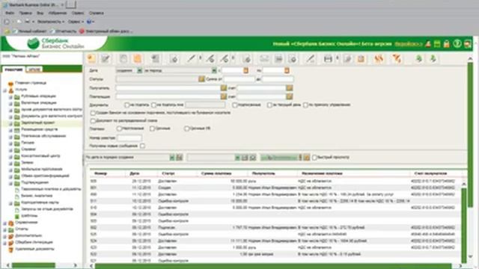This screenshot has height=269, width=479.
Task: Open the Справка menu
Action: coord(97,13)
